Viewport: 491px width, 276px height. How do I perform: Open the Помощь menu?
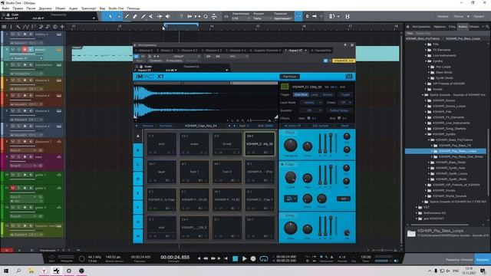click(x=133, y=8)
